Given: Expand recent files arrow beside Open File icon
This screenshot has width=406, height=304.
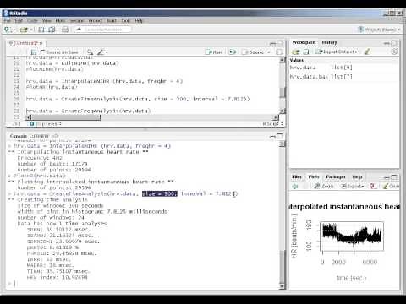Looking at the screenshot, I should click(31, 30).
